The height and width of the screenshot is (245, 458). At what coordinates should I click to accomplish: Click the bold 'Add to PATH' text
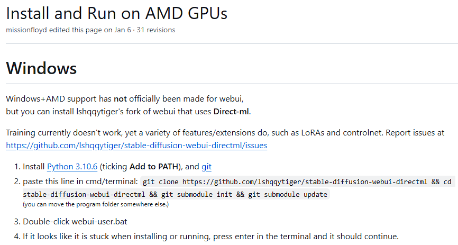pos(154,167)
